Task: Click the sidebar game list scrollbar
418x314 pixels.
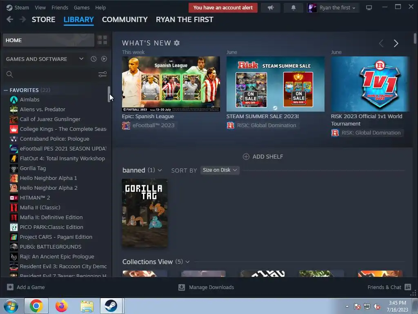Action: click(x=109, y=94)
